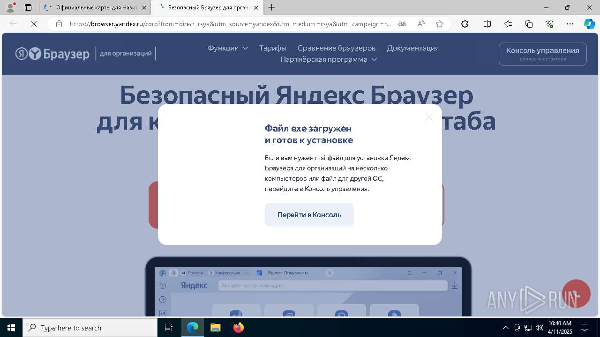Open Консоль управления for administrators
This screenshot has height=337, width=600.
(x=543, y=54)
